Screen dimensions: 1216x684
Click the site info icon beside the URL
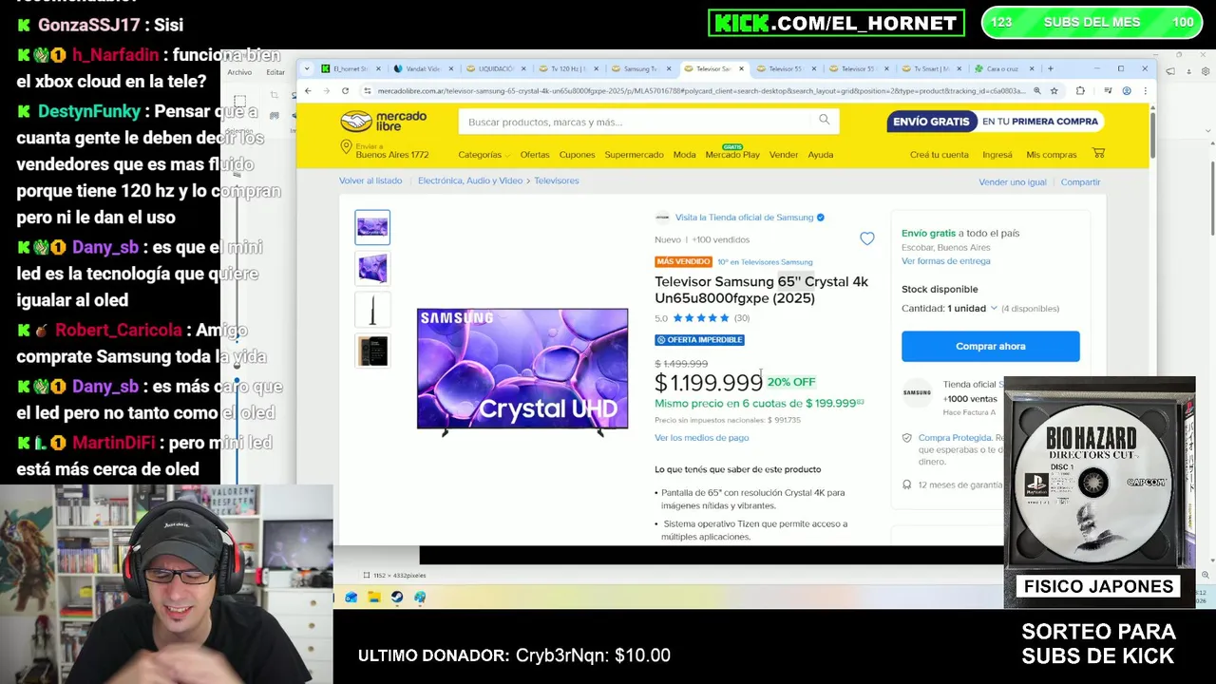click(367, 91)
